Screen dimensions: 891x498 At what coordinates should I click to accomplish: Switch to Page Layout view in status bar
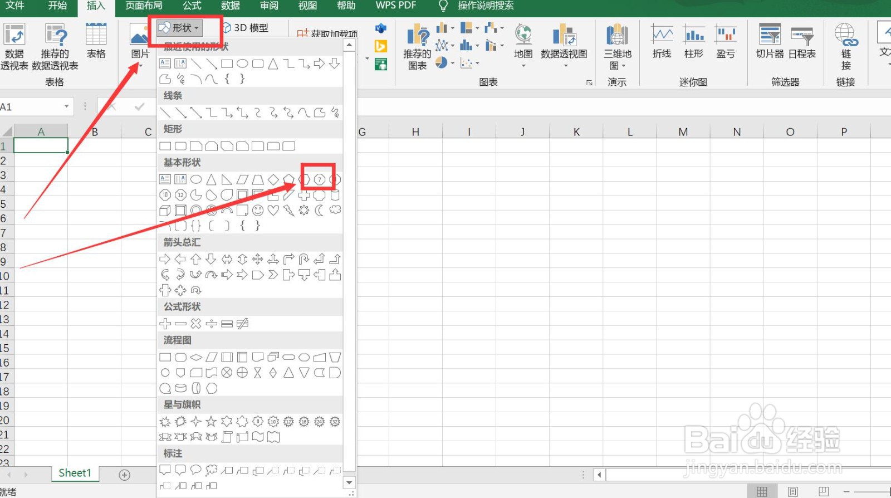(793, 491)
